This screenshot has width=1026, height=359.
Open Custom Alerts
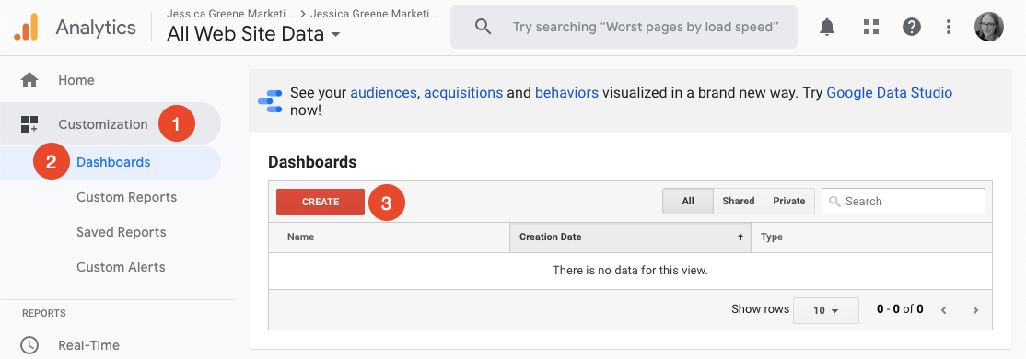pos(121,267)
